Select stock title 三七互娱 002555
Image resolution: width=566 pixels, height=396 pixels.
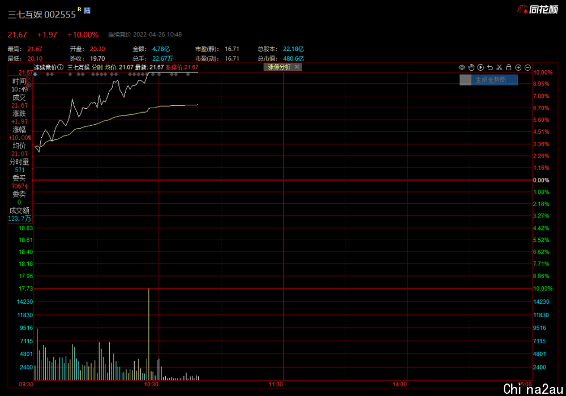pyautogui.click(x=42, y=15)
